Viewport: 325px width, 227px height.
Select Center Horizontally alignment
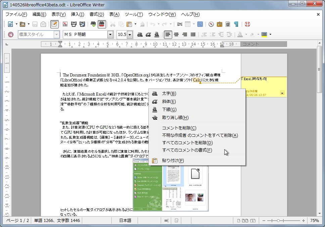[176, 35]
